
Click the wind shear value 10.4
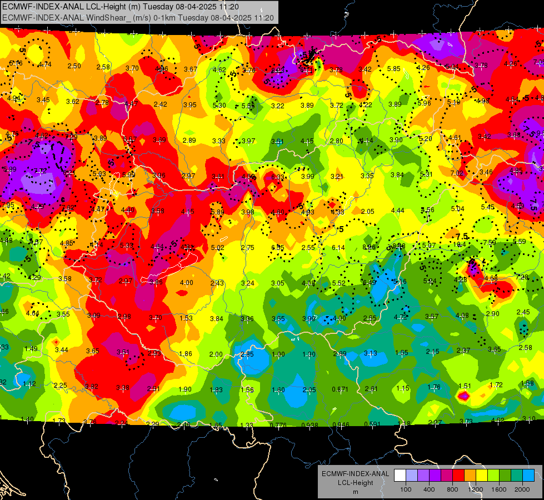click(x=460, y=244)
